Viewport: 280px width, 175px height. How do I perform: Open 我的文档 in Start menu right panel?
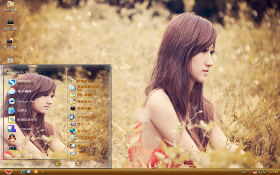click(x=88, y=81)
